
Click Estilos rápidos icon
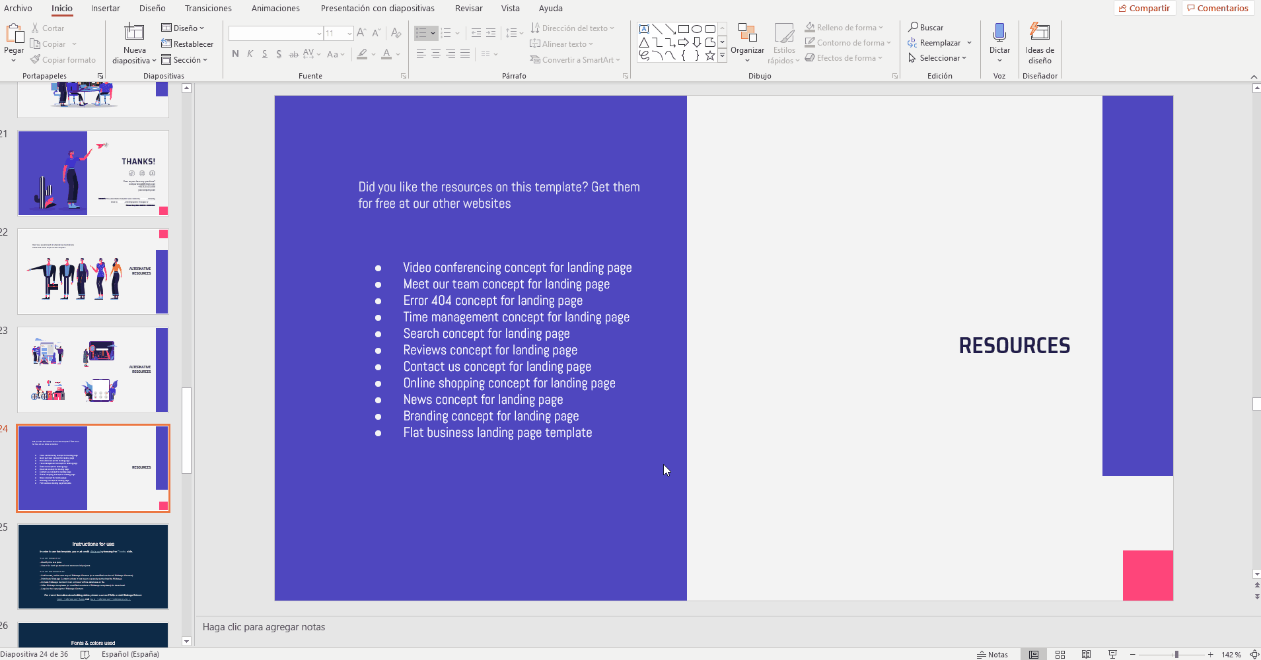[x=784, y=33]
